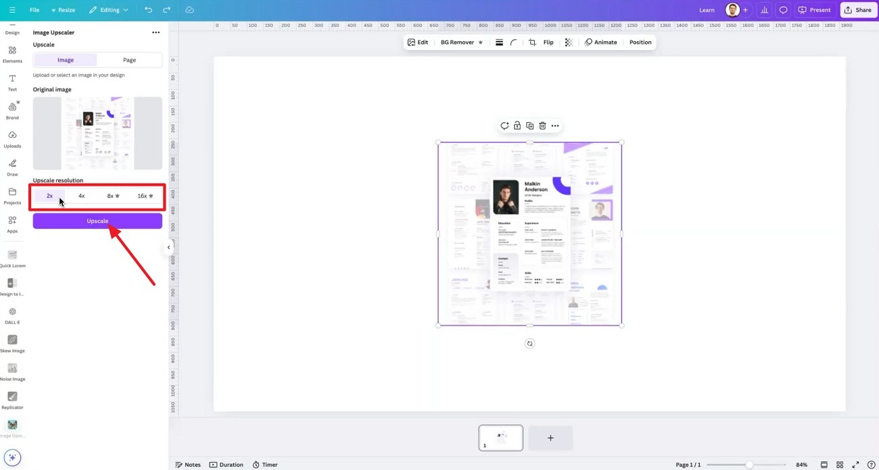
Task: Open the Projects sidebar panel
Action: point(12,196)
